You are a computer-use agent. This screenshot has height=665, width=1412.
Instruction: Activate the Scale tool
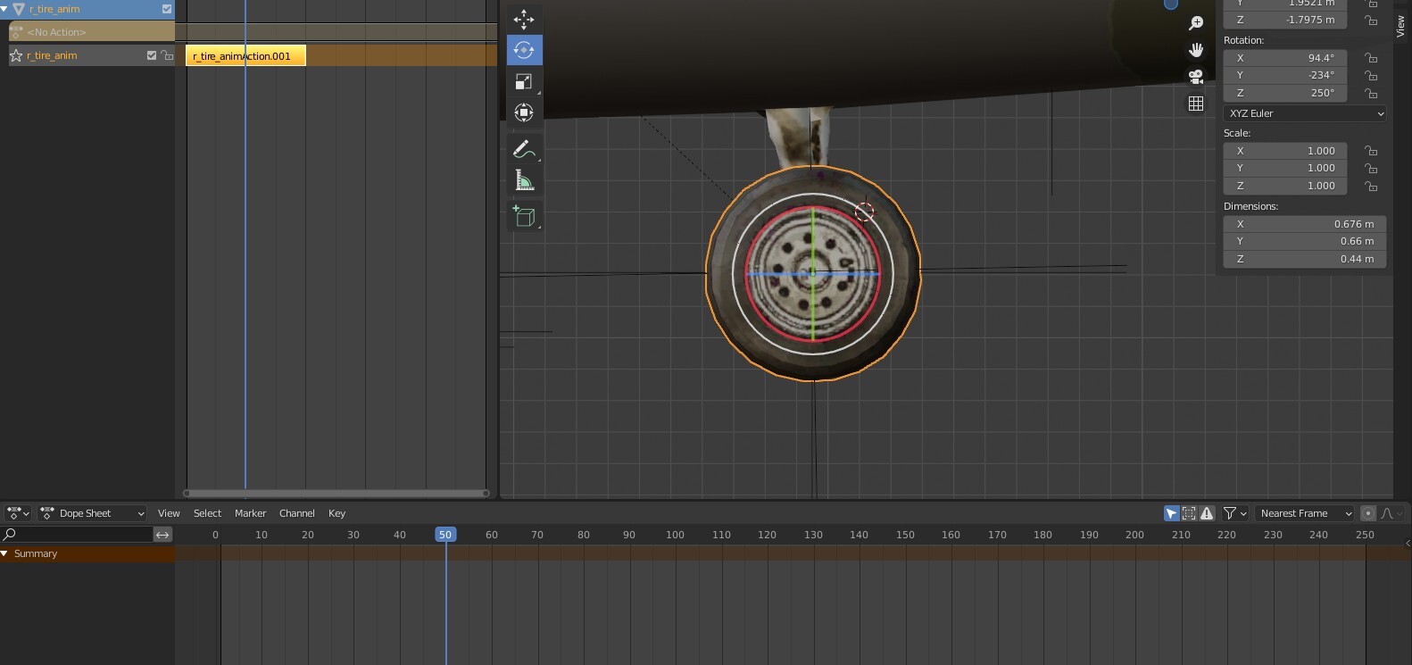[x=524, y=82]
